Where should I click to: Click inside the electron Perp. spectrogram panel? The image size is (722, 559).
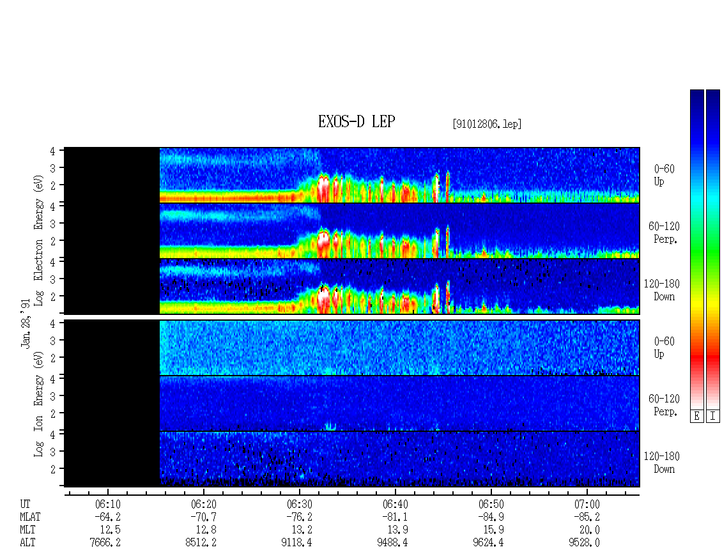(x=352, y=231)
